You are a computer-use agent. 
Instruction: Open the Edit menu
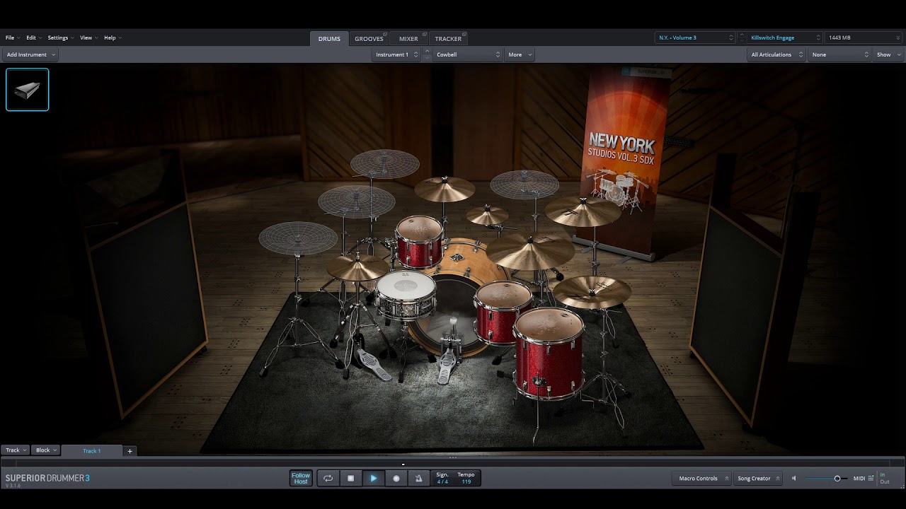click(x=33, y=37)
